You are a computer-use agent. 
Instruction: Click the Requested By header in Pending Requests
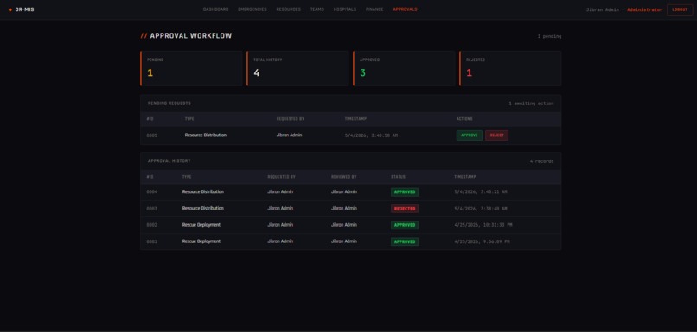click(291, 119)
